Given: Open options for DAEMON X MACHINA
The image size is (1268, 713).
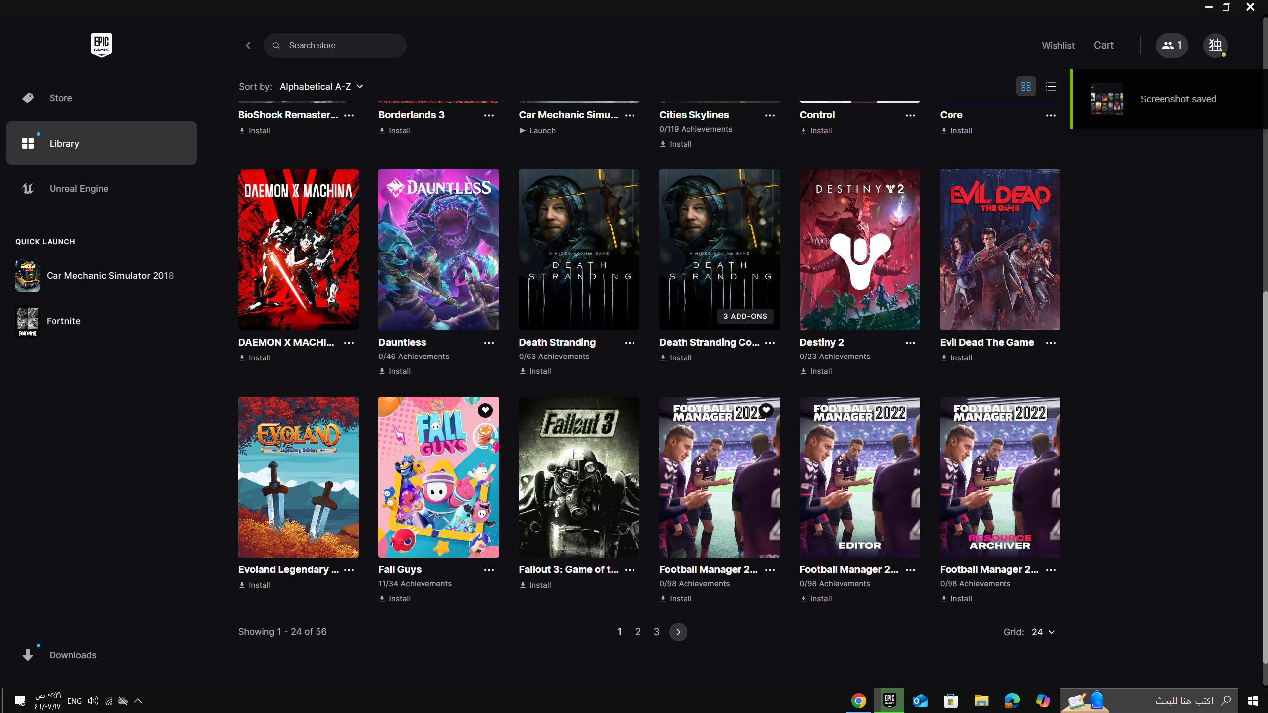Looking at the screenshot, I should (x=349, y=343).
